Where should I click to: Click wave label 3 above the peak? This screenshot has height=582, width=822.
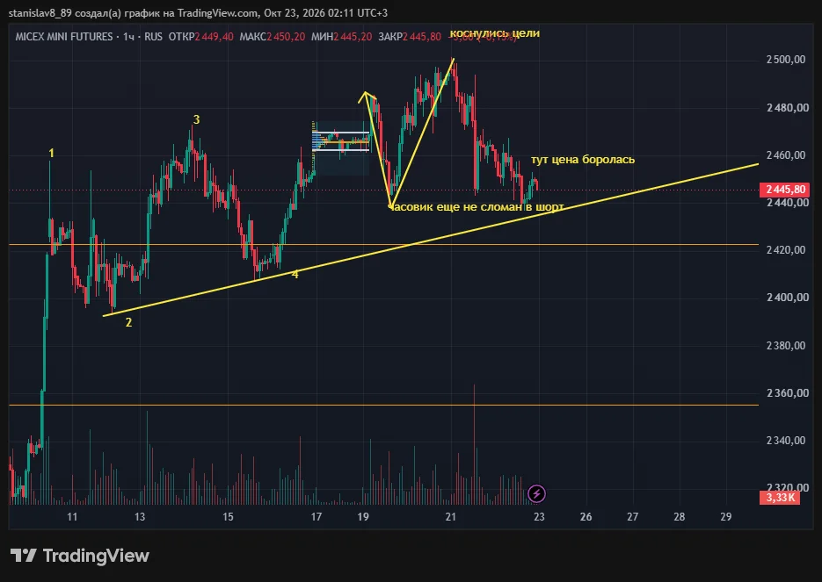tap(197, 120)
